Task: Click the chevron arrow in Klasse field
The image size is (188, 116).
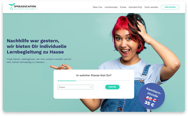Action: click(x=91, y=87)
